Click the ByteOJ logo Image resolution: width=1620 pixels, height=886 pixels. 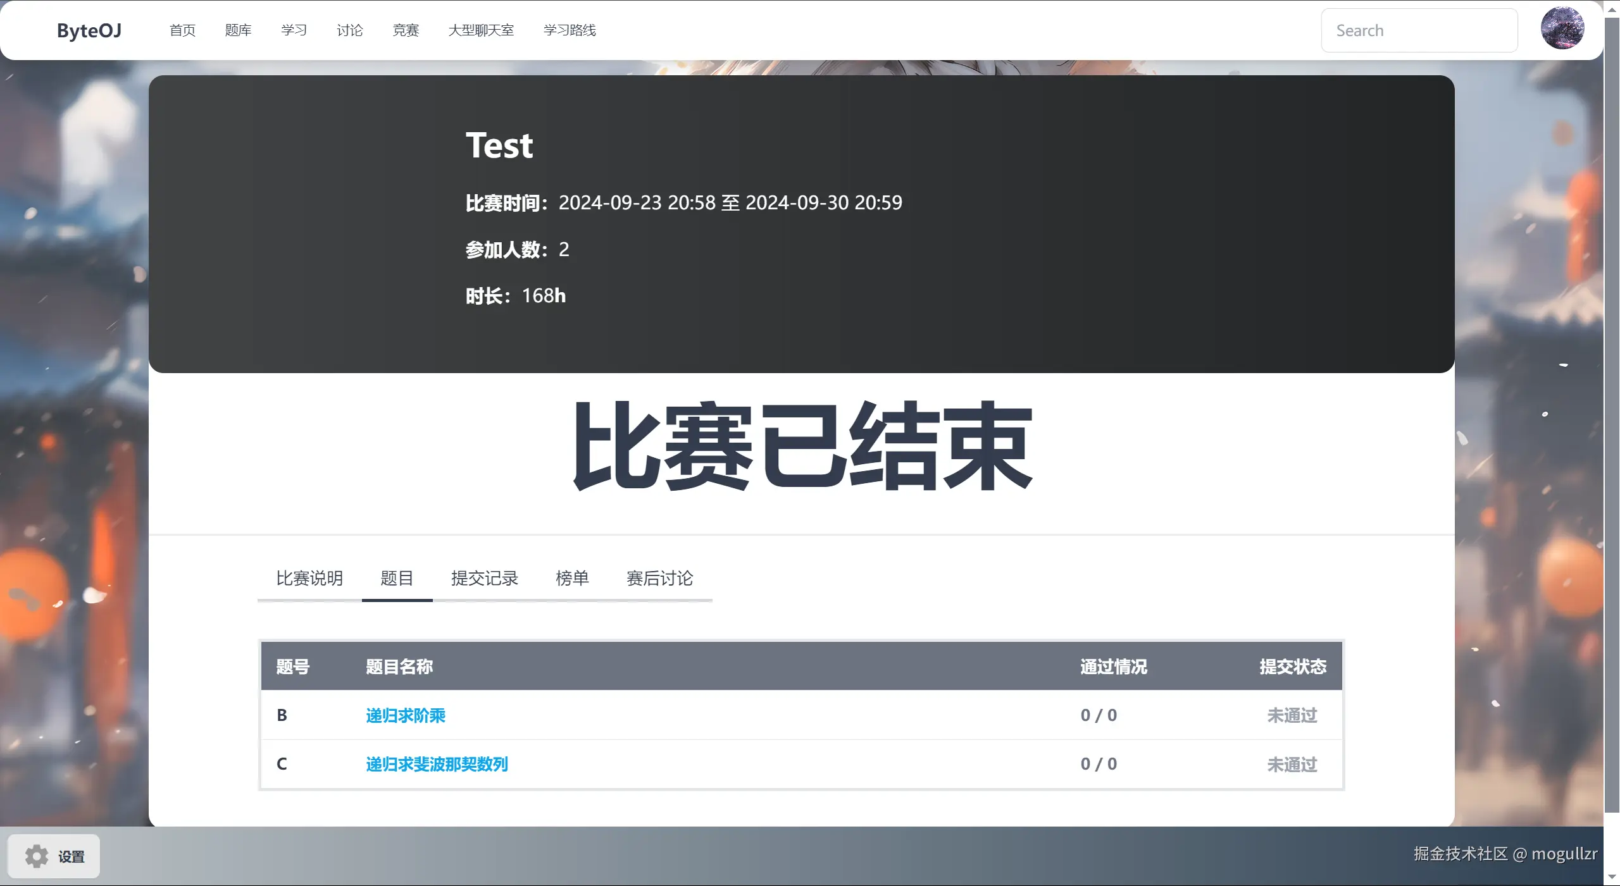point(89,30)
